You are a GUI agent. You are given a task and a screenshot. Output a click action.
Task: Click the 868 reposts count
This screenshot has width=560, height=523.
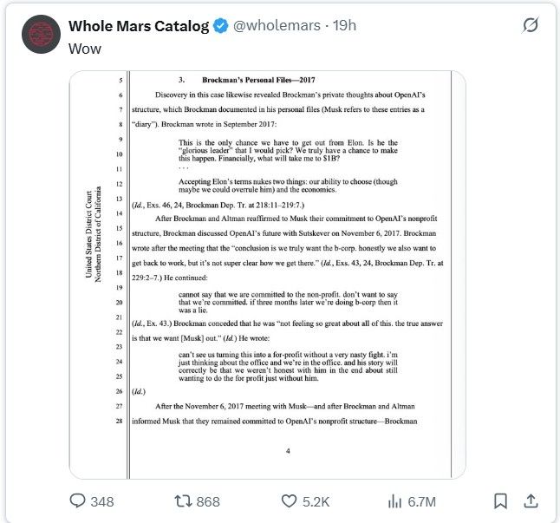pyautogui.click(x=208, y=501)
